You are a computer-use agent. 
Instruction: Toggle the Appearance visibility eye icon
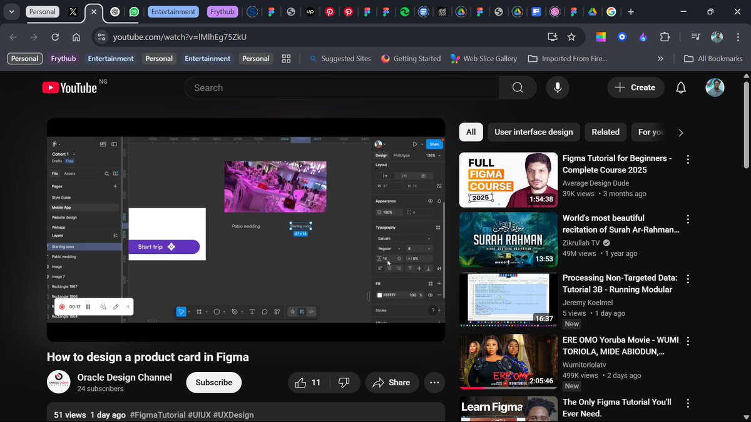point(429,200)
